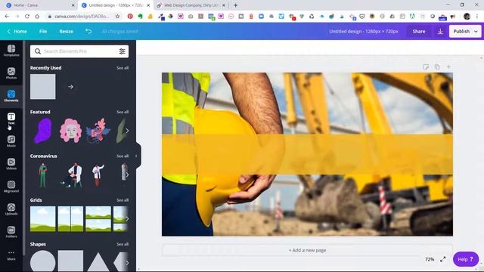Click the undo arrow in top bar
The width and height of the screenshot is (484, 272).
pos(88,31)
